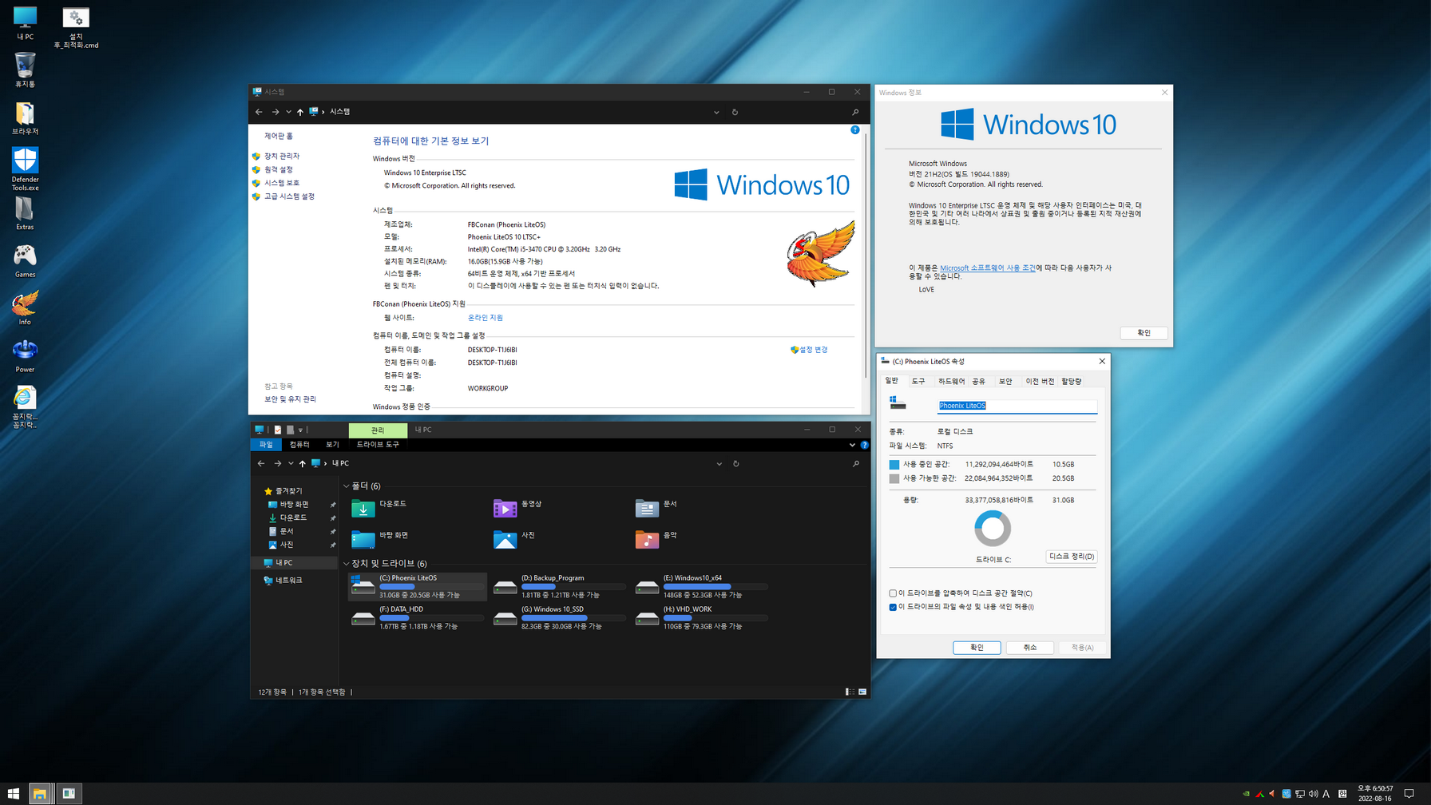The image size is (1431, 805).
Task: Switch to 할당량 tab in properties dialog
Action: pyautogui.click(x=1071, y=381)
